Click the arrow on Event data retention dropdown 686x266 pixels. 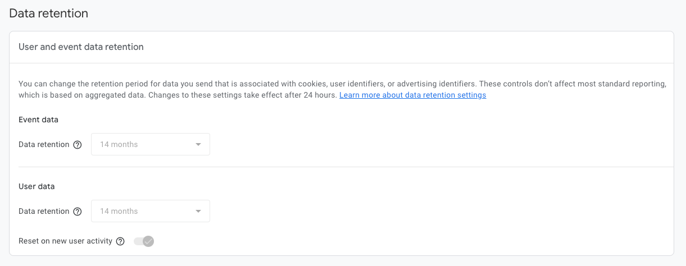tap(198, 145)
